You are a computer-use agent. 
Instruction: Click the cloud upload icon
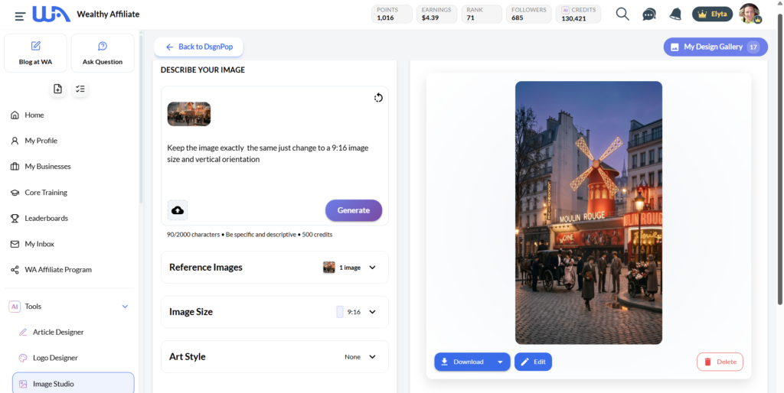[178, 210]
